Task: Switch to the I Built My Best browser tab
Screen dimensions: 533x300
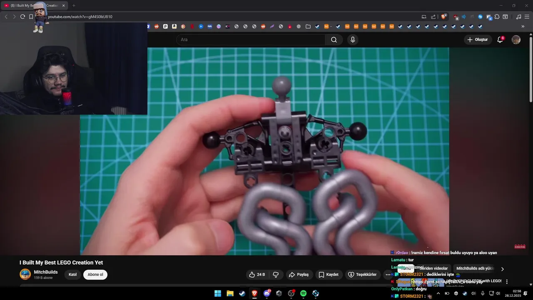Action: click(x=34, y=5)
